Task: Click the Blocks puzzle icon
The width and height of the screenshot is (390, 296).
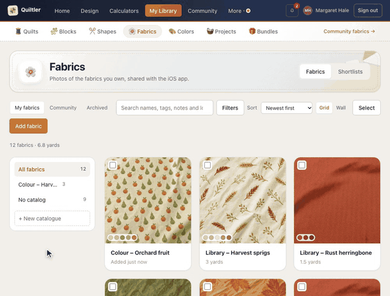Action: [54, 31]
